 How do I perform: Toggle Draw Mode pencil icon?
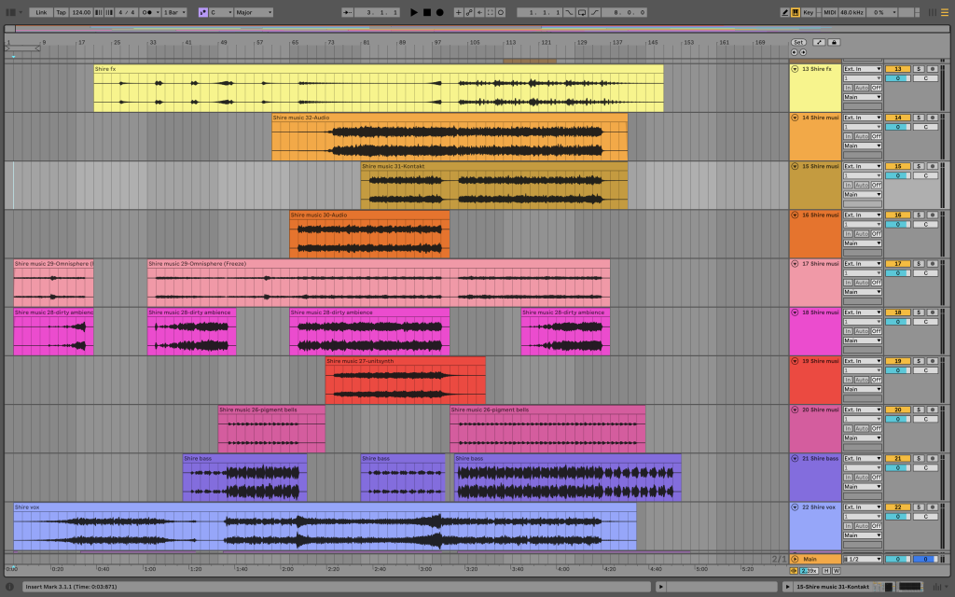pos(784,12)
